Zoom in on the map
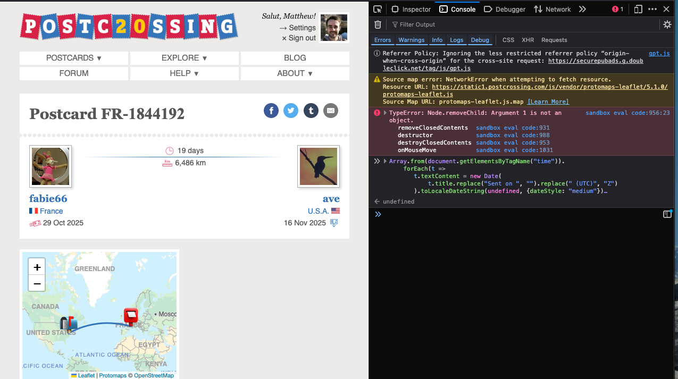The width and height of the screenshot is (678, 379). click(37, 267)
